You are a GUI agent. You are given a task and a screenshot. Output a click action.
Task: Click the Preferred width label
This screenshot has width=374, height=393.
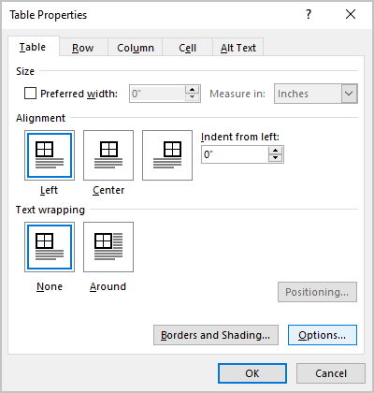pyautogui.click(x=79, y=94)
